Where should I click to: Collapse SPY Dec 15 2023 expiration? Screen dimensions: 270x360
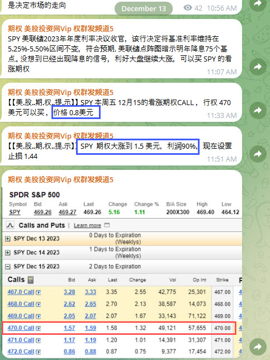(8, 267)
